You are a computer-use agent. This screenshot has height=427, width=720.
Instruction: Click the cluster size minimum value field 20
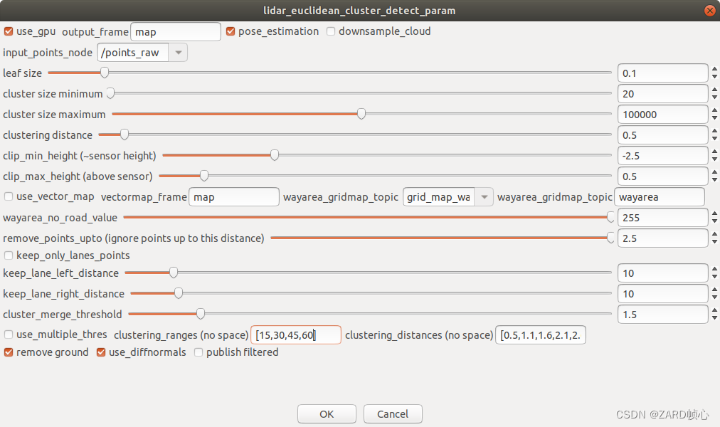pos(662,94)
